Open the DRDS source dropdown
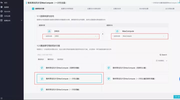 tap(76, 36)
